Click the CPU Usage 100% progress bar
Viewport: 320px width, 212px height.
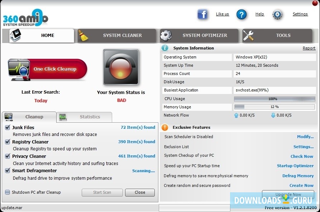[274, 99]
